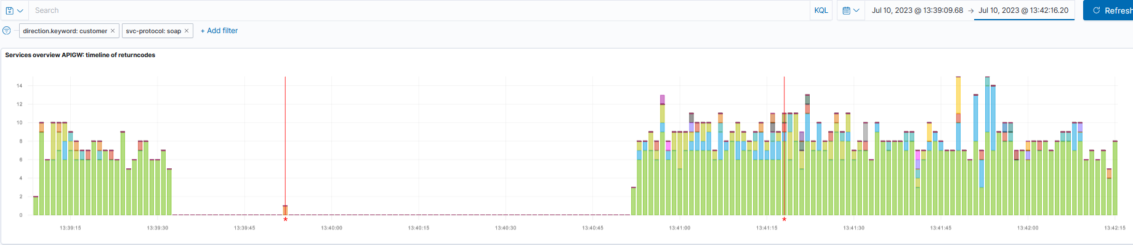The width and height of the screenshot is (1133, 245).
Task: Select svc-protocol: soap filter pill
Action: (153, 31)
